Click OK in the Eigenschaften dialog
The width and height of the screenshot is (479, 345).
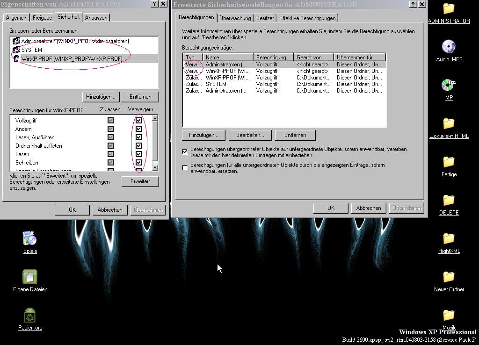click(72, 210)
